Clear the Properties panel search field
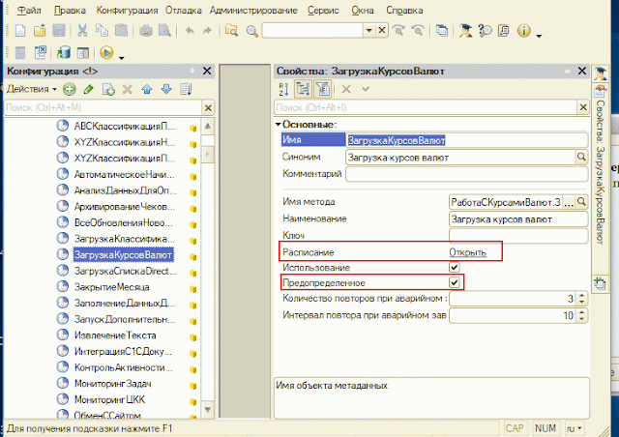The image size is (619, 437). 582,107
